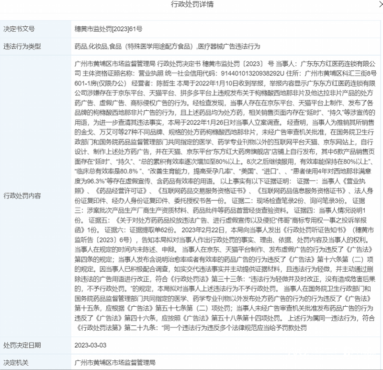
Task: Select the value 穗黄市监处罚[2023]61号
Action: point(108,29)
